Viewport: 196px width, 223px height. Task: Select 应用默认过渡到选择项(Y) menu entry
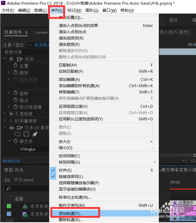click(x=104, y=119)
